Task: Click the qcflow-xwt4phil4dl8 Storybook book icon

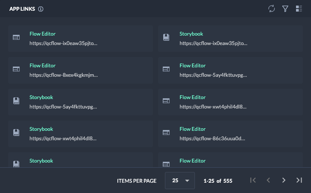Action: [16, 133]
